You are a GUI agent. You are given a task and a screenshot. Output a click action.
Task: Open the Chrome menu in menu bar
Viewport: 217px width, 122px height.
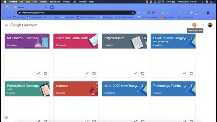click(13, 2)
